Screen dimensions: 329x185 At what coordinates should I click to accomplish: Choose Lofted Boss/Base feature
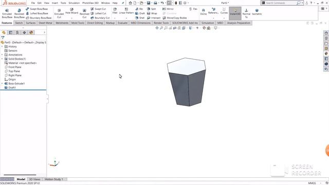point(36,13)
